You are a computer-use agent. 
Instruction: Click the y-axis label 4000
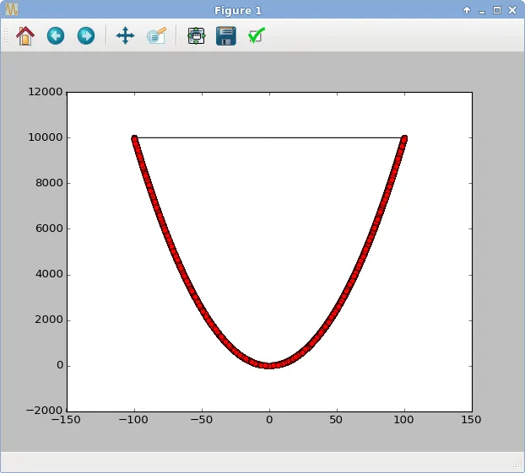pos(49,274)
